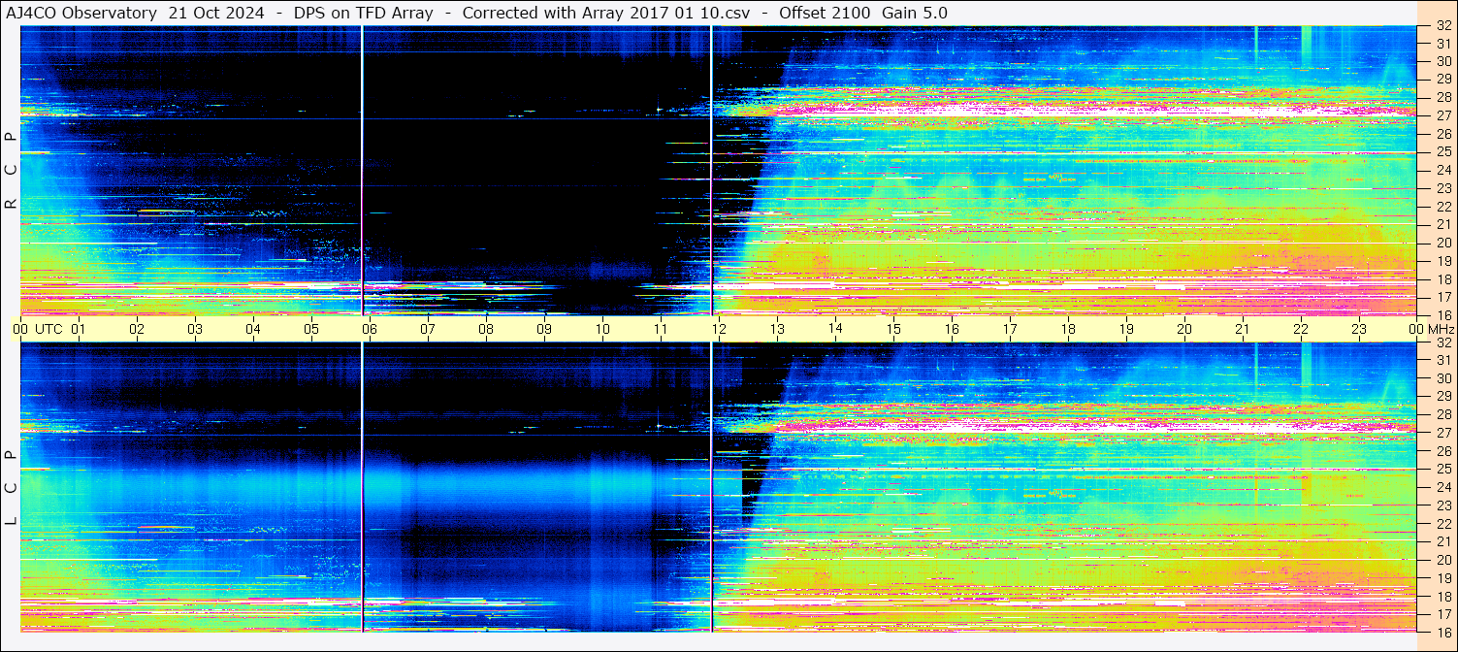The height and width of the screenshot is (652, 1458).
Task: Pick the 21 hour label on time axis
Action: [x=1242, y=329]
